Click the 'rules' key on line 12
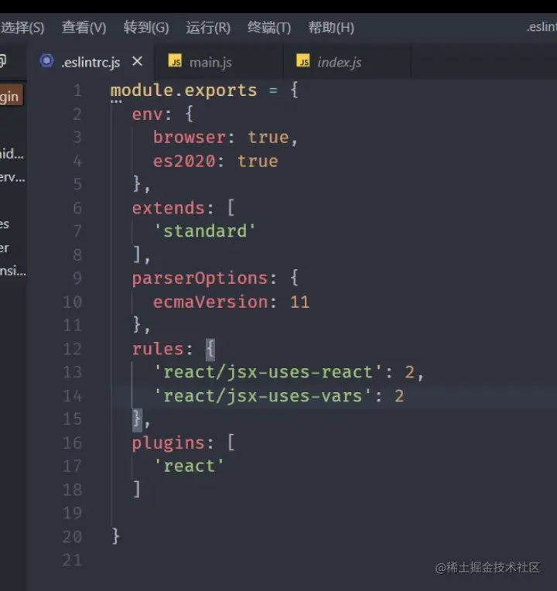This screenshot has width=557, height=591. [158, 349]
